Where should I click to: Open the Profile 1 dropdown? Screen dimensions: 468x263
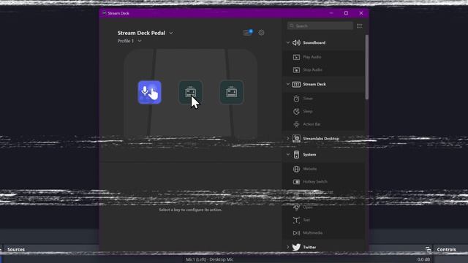pos(129,41)
